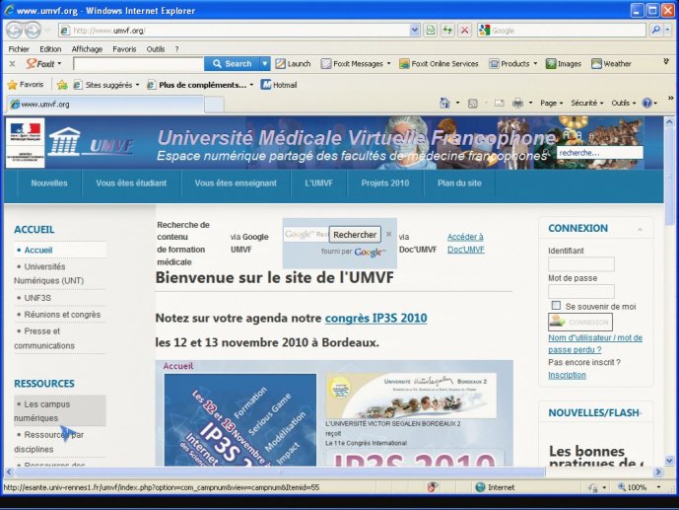This screenshot has width=679, height=510.
Task: Click the add-to-favorites star icon
Action: click(62, 85)
